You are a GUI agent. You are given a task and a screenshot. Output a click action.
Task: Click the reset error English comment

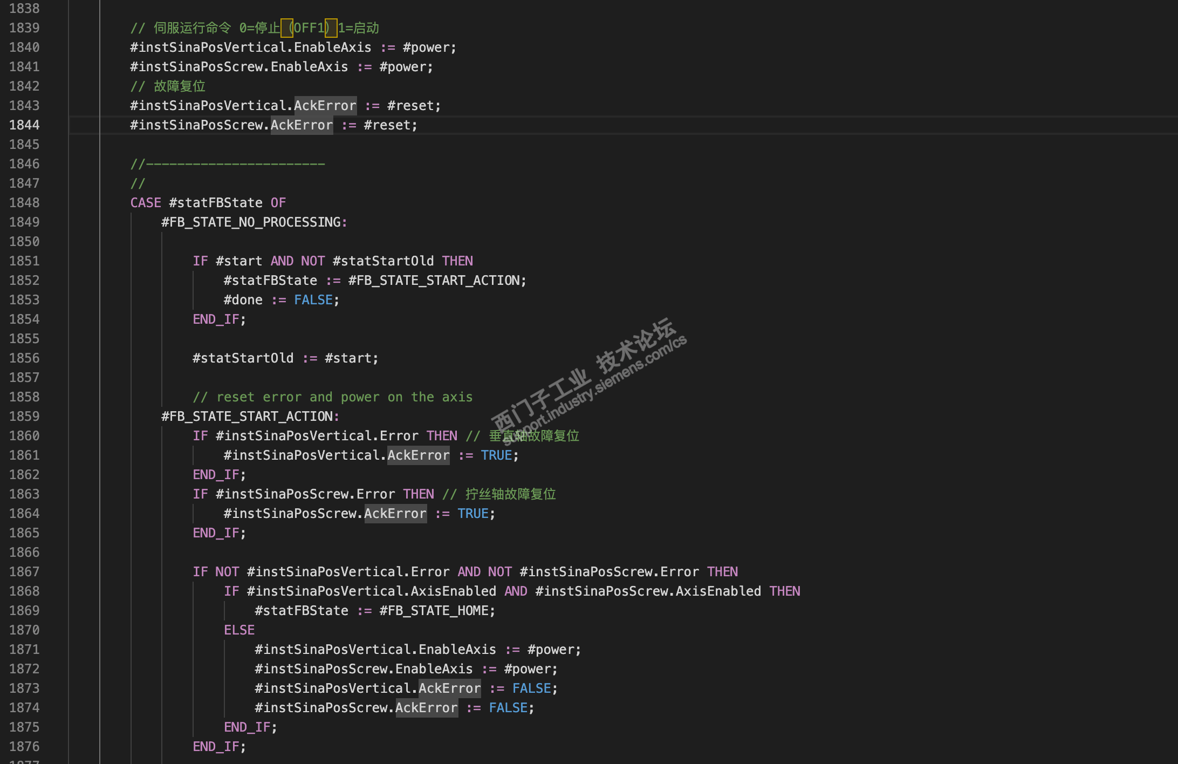coord(333,397)
